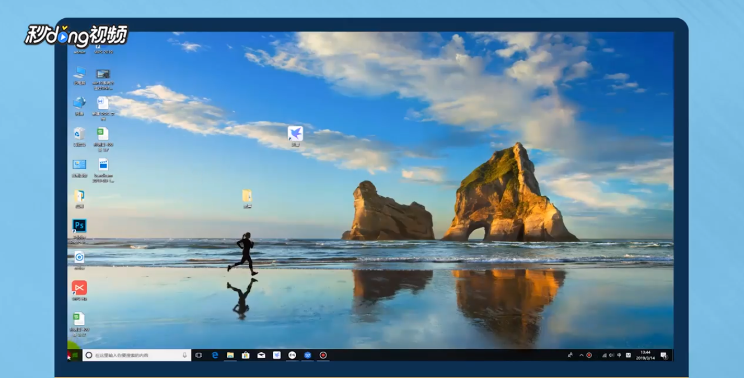The width and height of the screenshot is (744, 378).
Task: Launch Adobe Photoshop CC from the desktop
Action: coord(78,227)
